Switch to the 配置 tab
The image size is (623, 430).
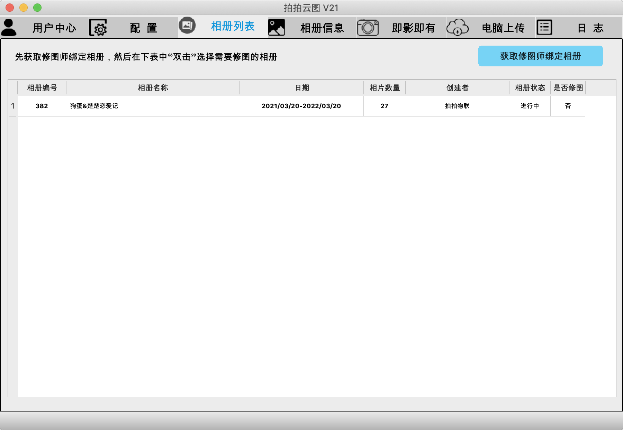(x=144, y=28)
